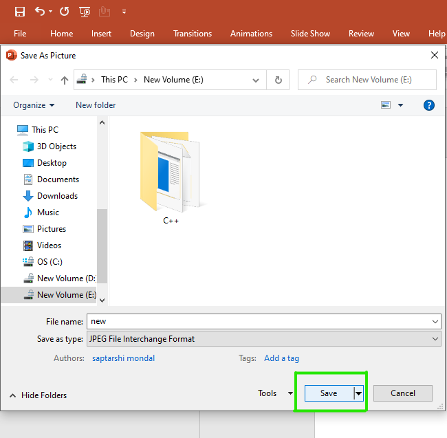Select Documents in navigation pane

coord(58,179)
